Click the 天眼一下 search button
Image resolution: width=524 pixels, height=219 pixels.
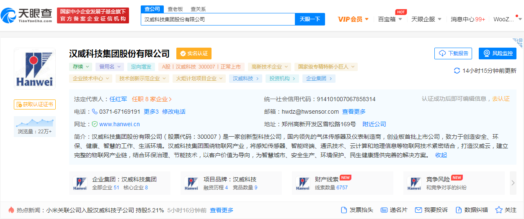[310, 19]
